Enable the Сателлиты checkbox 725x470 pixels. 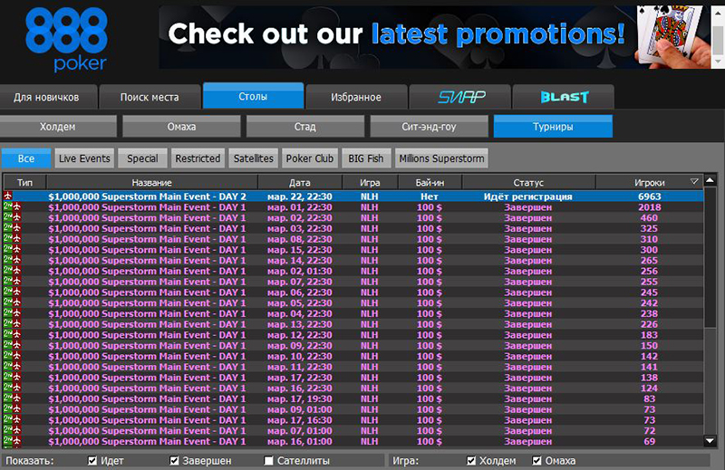[269, 461]
